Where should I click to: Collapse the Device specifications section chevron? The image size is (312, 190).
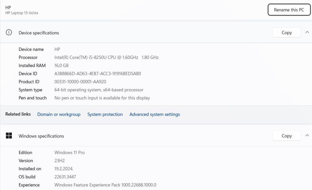click(307, 32)
